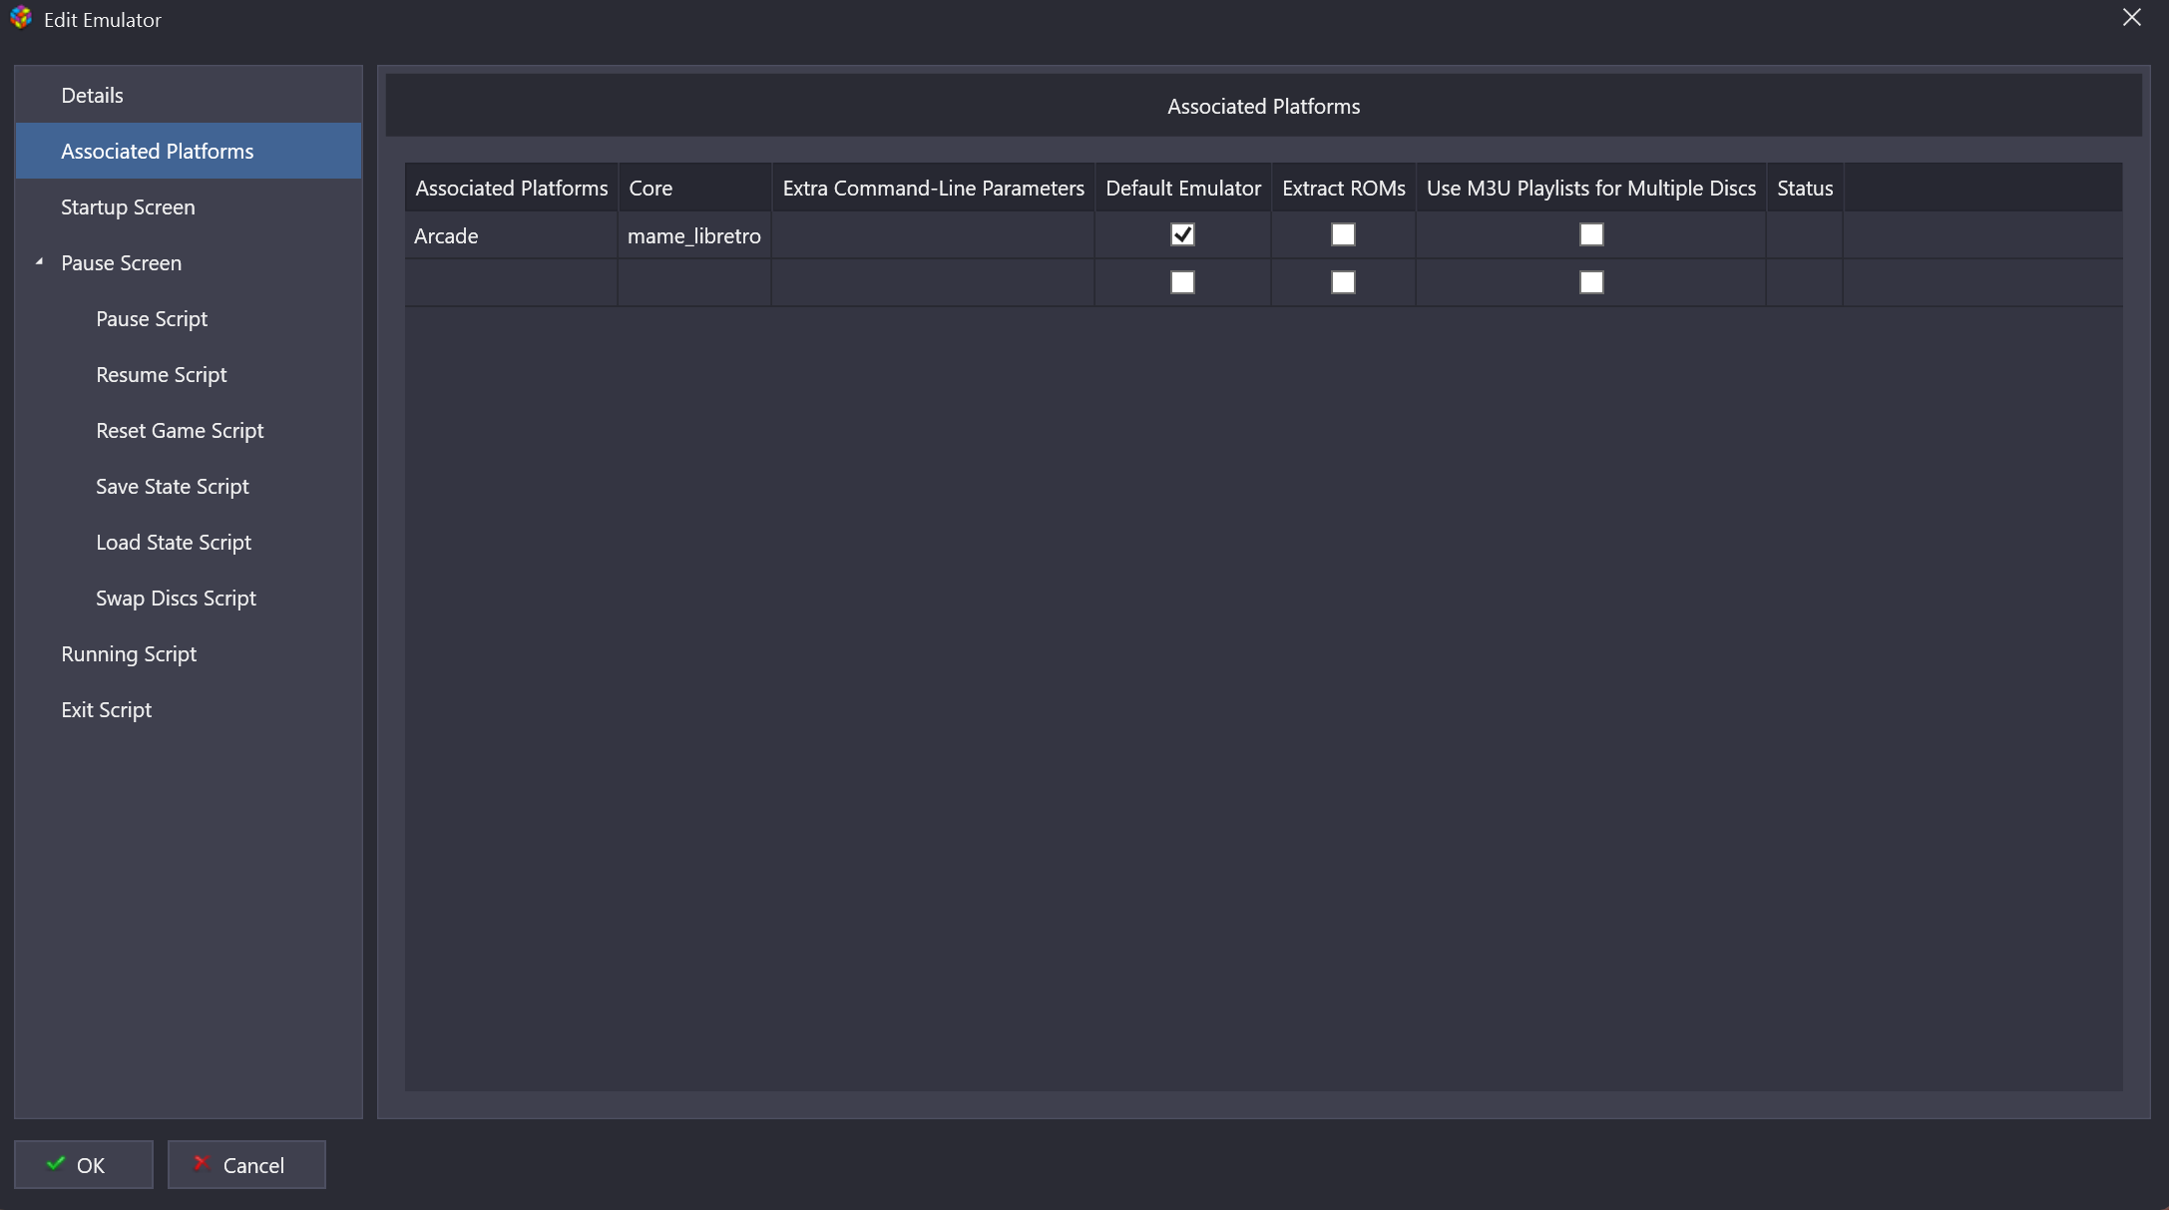Tick Extract ROMs in the empty row

pos(1343,282)
